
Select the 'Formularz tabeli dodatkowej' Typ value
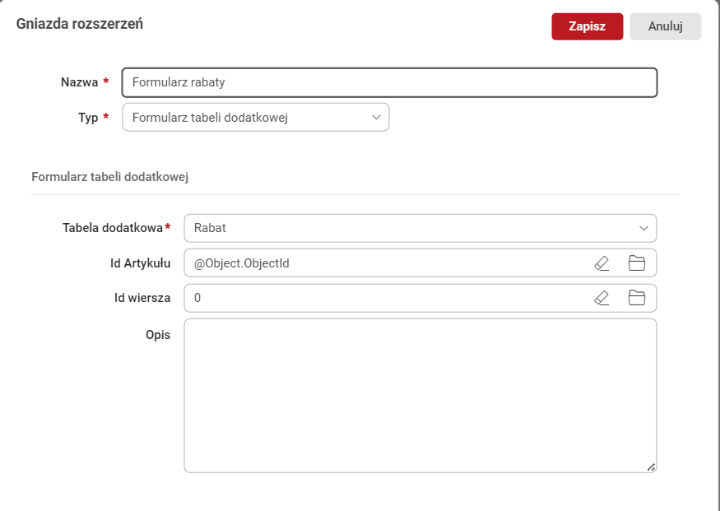click(210, 118)
